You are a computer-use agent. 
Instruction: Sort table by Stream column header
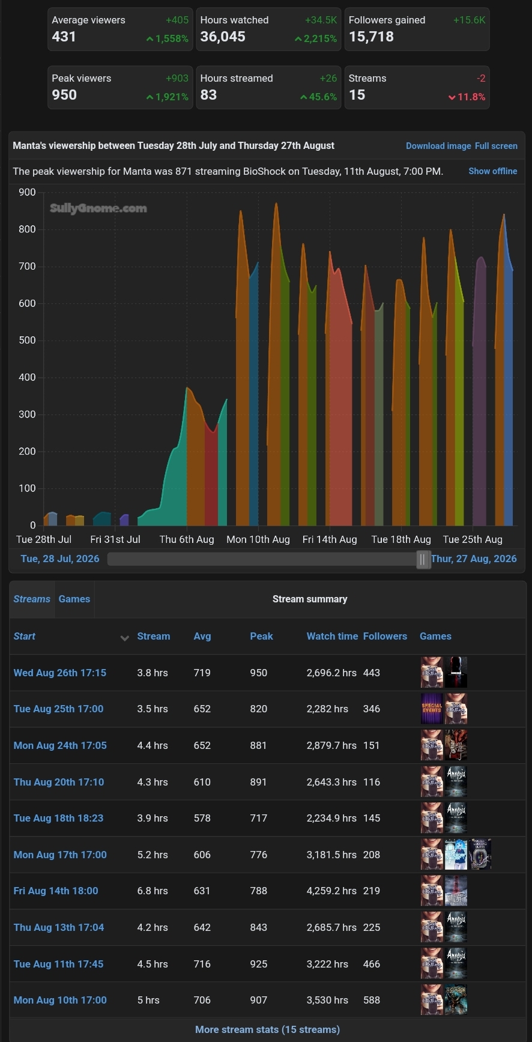pos(154,636)
